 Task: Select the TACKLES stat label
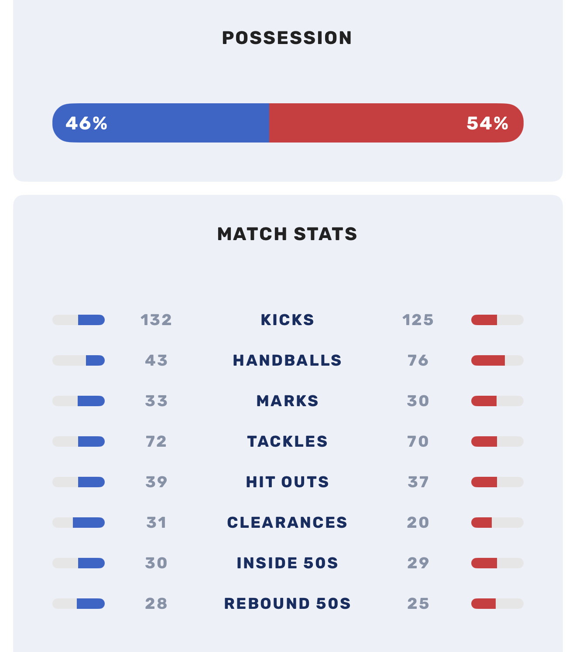coord(287,441)
